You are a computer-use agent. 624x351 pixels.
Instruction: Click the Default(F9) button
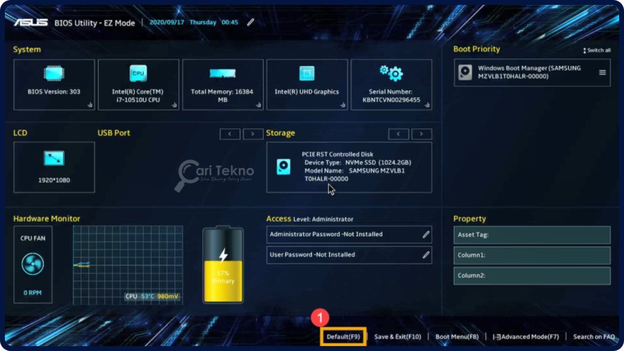(x=343, y=336)
